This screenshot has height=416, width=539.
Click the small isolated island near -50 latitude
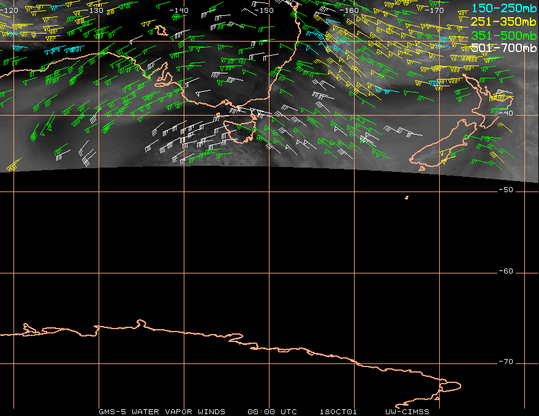[407, 197]
